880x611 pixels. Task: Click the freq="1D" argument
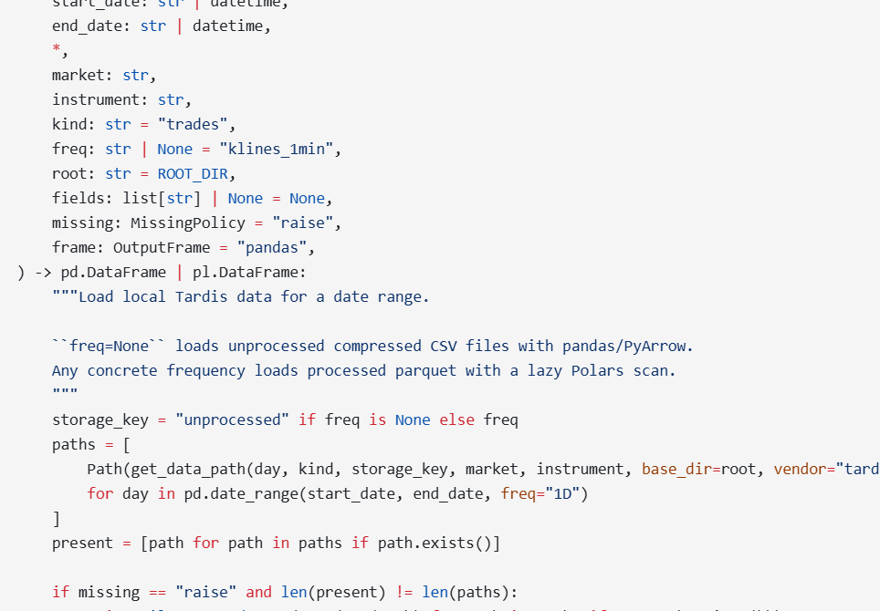click(x=540, y=494)
